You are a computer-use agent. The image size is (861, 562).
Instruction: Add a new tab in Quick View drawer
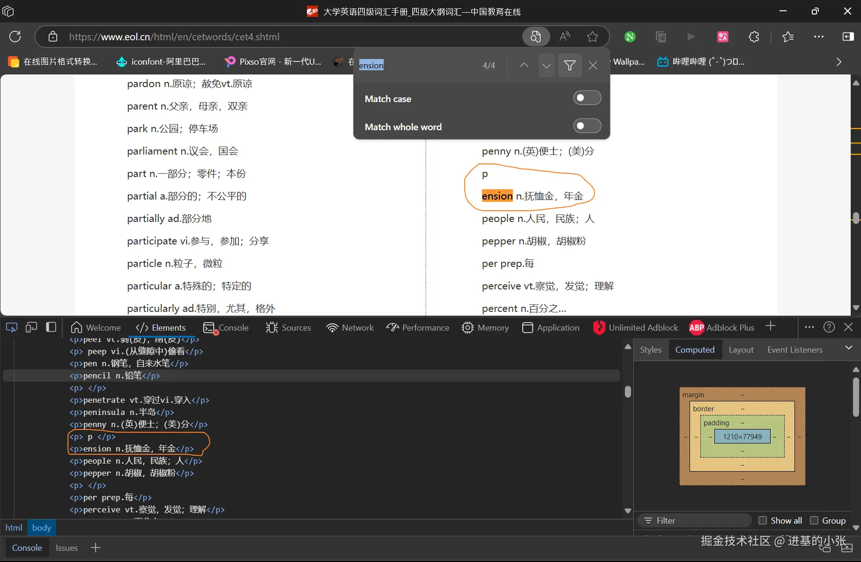pyautogui.click(x=96, y=547)
